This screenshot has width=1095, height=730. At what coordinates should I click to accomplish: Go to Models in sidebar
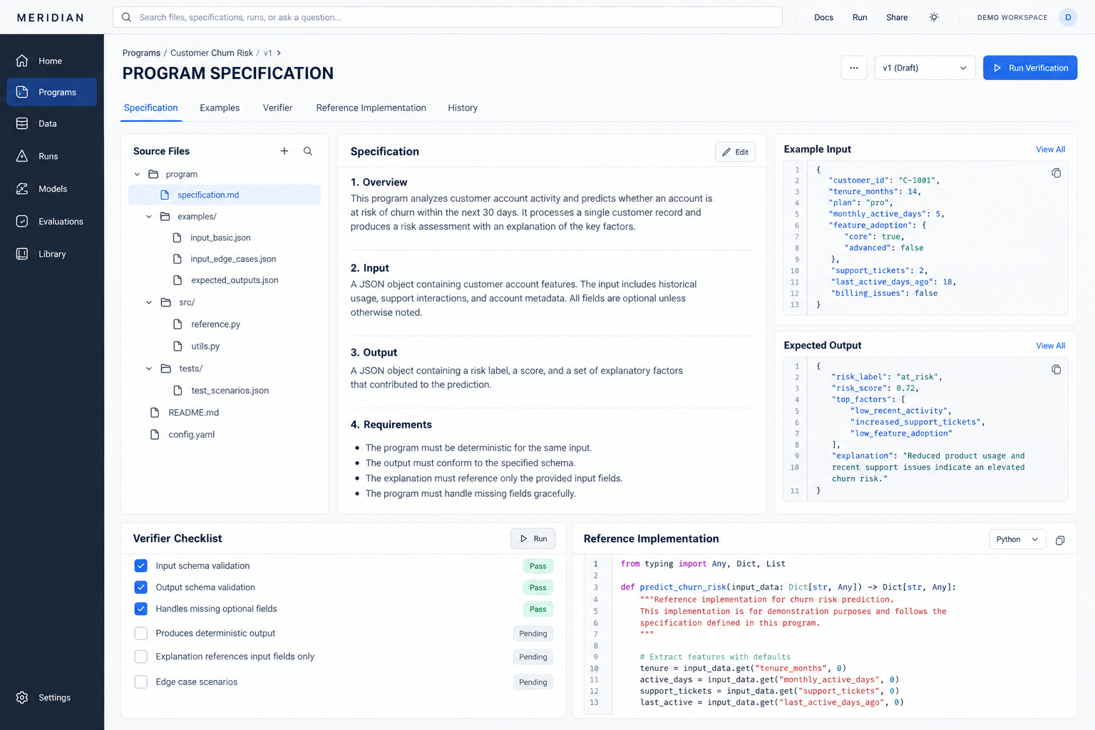coord(51,189)
